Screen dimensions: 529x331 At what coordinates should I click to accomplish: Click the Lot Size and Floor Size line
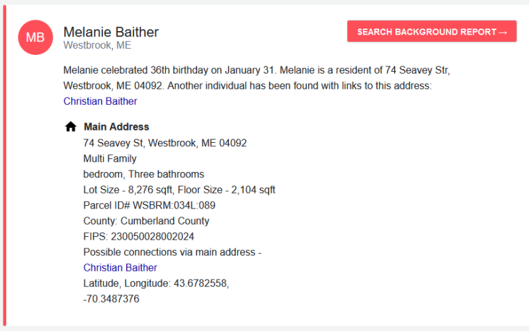click(179, 190)
